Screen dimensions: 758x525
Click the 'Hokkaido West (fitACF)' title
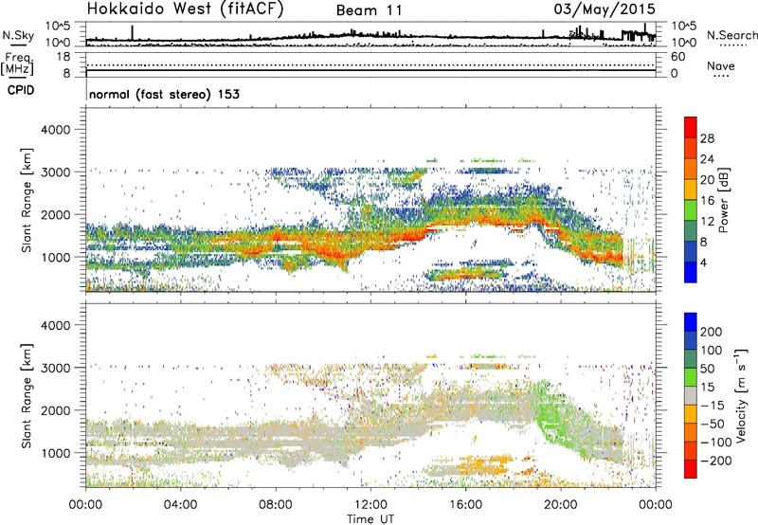[x=185, y=9]
